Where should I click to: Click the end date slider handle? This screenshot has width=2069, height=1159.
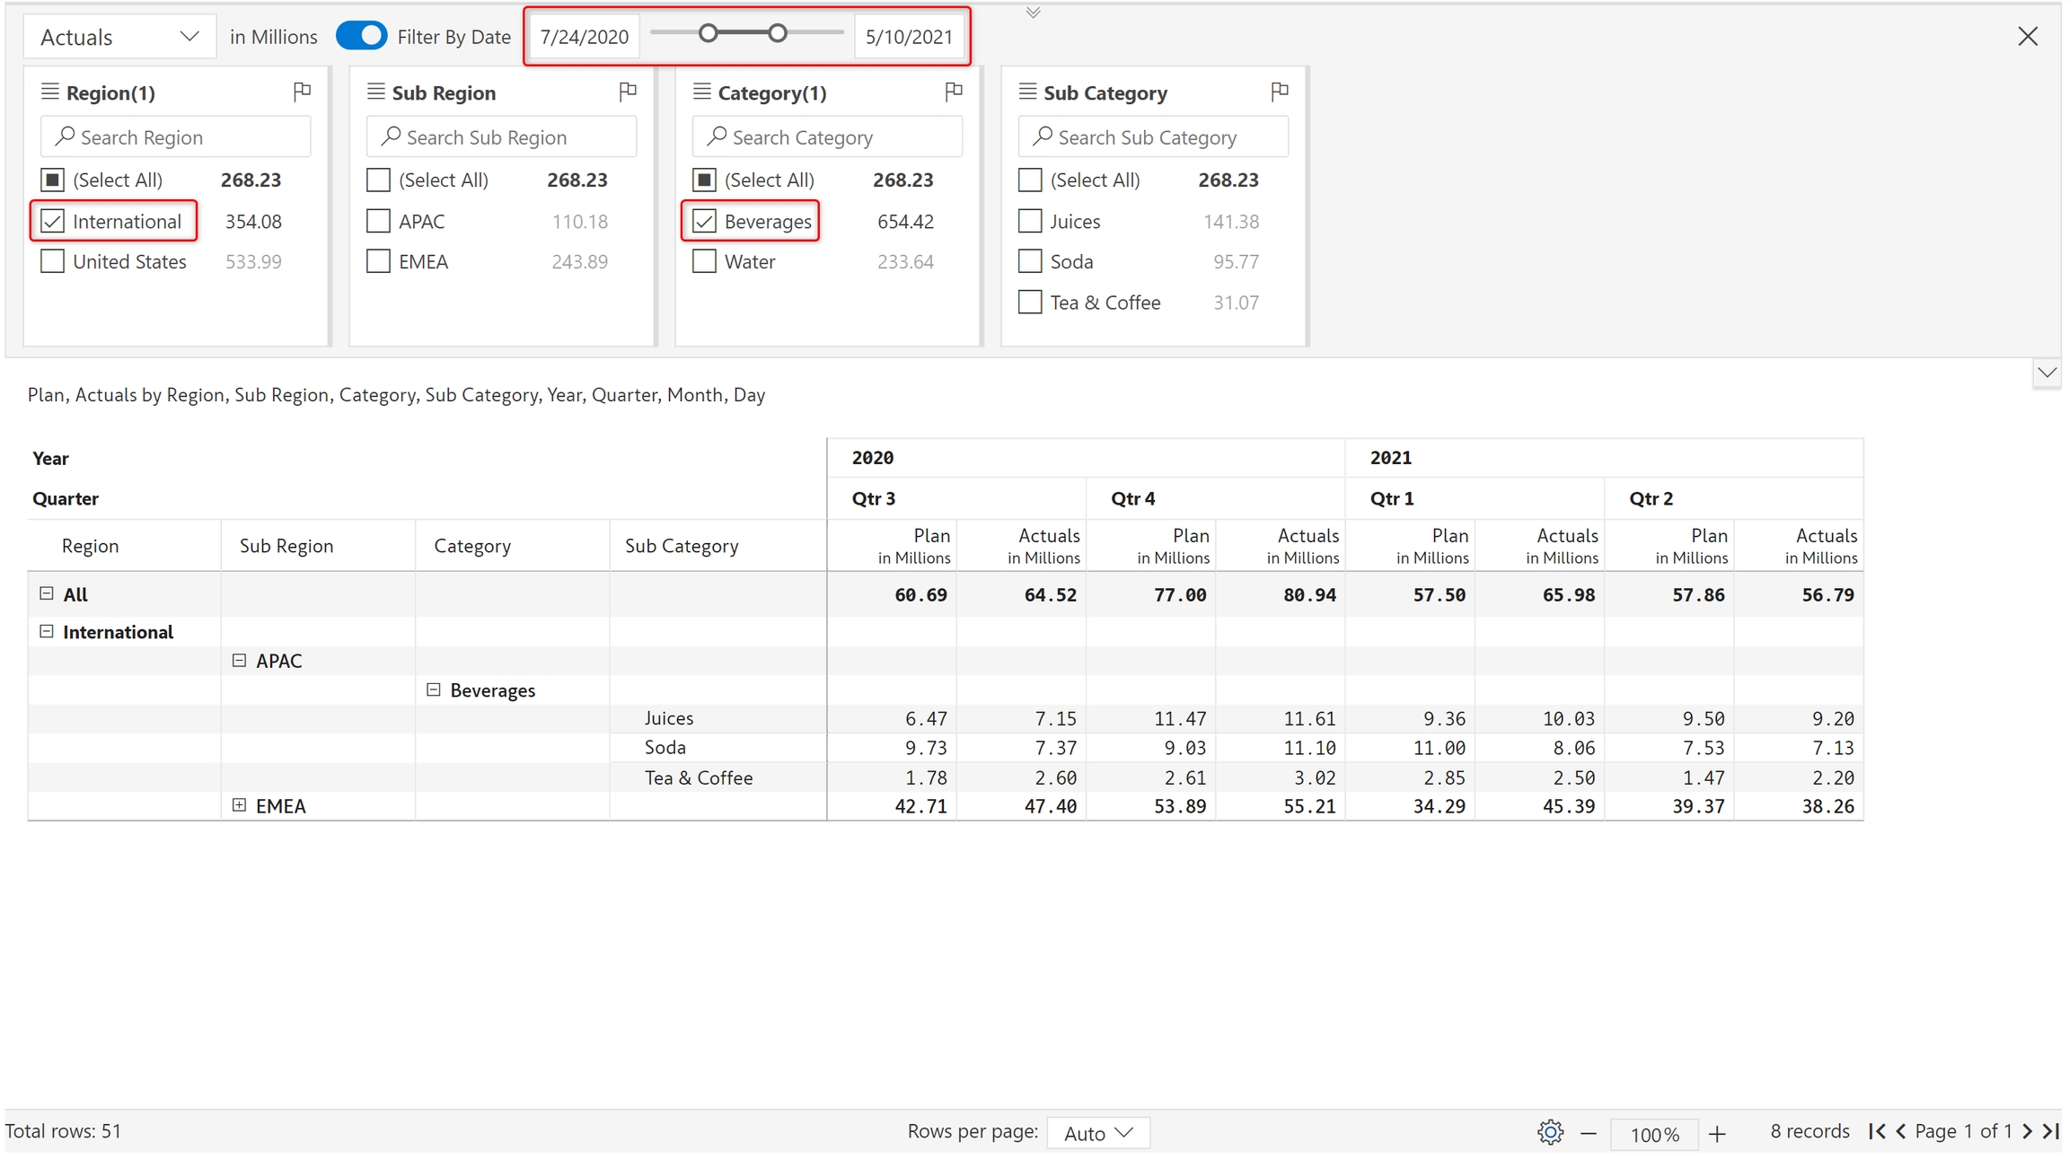point(778,33)
